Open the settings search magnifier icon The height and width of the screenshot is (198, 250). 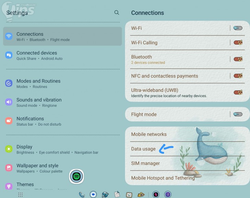point(116,12)
